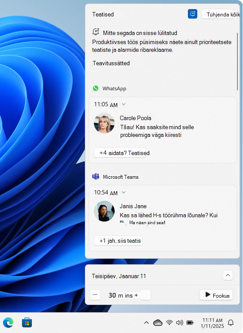243x333 pixels.
Task: Show the +1 more Teams notification
Action: 118,241
